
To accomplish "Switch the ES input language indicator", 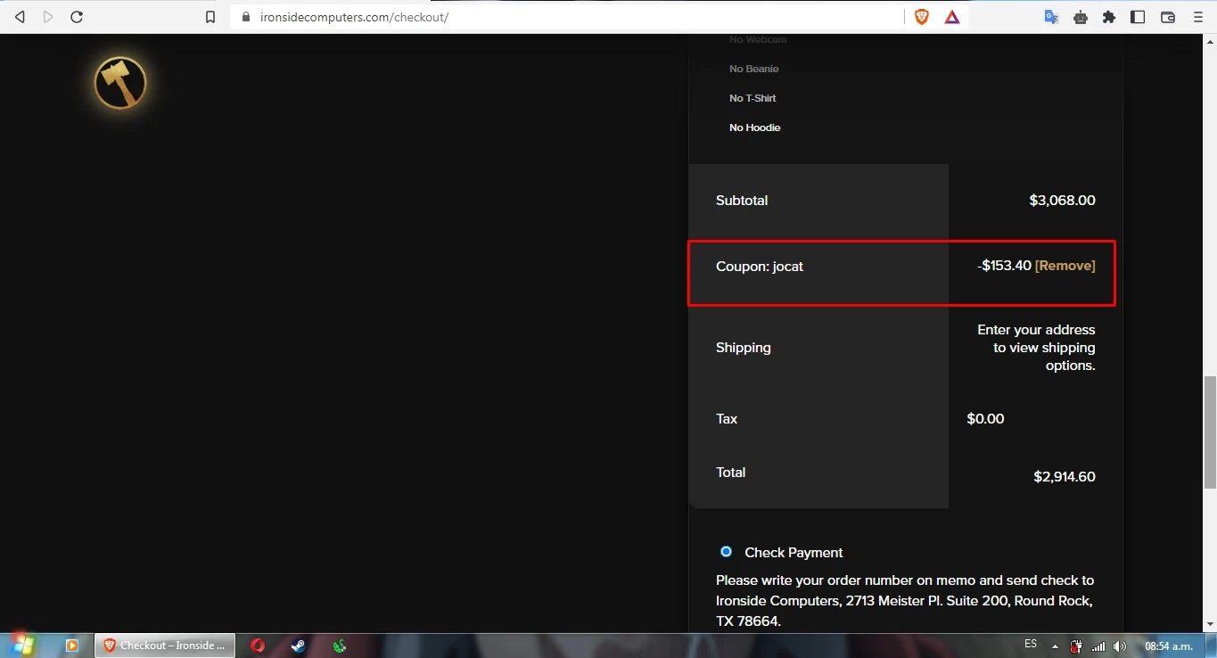I will pyautogui.click(x=1031, y=644).
